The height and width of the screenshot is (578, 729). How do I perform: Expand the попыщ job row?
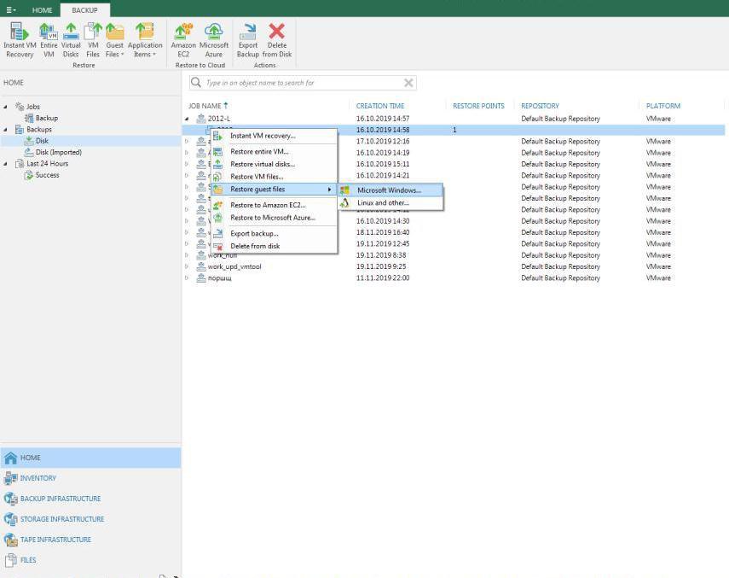pyautogui.click(x=187, y=277)
